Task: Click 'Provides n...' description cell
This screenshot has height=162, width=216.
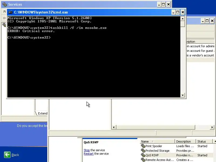Action: (x=185, y=155)
